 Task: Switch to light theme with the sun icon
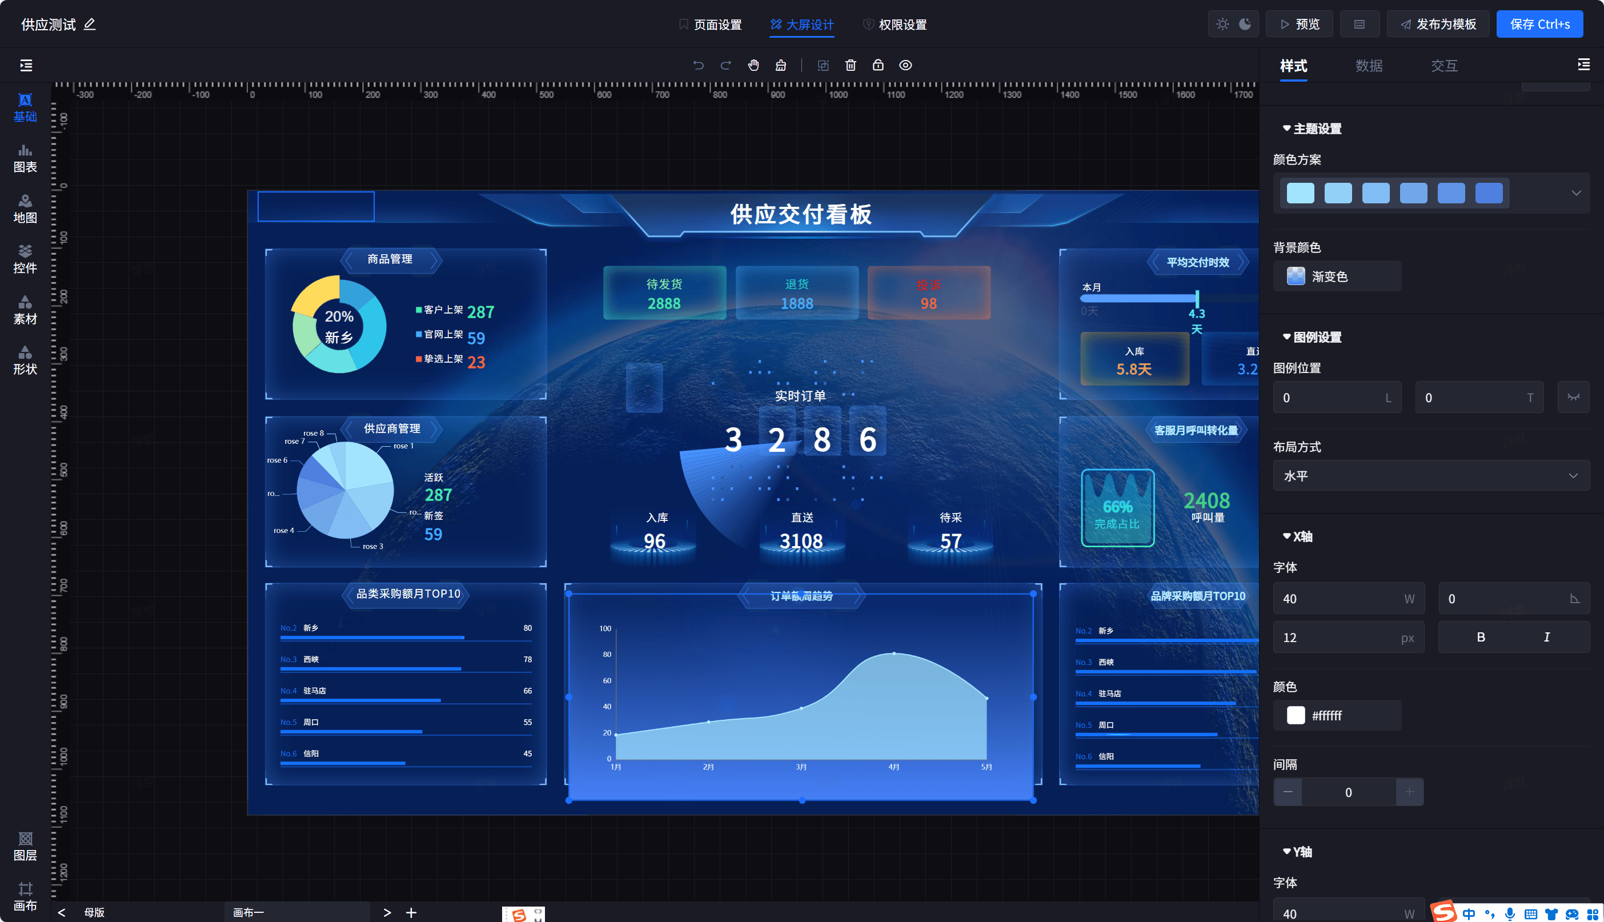coord(1222,24)
